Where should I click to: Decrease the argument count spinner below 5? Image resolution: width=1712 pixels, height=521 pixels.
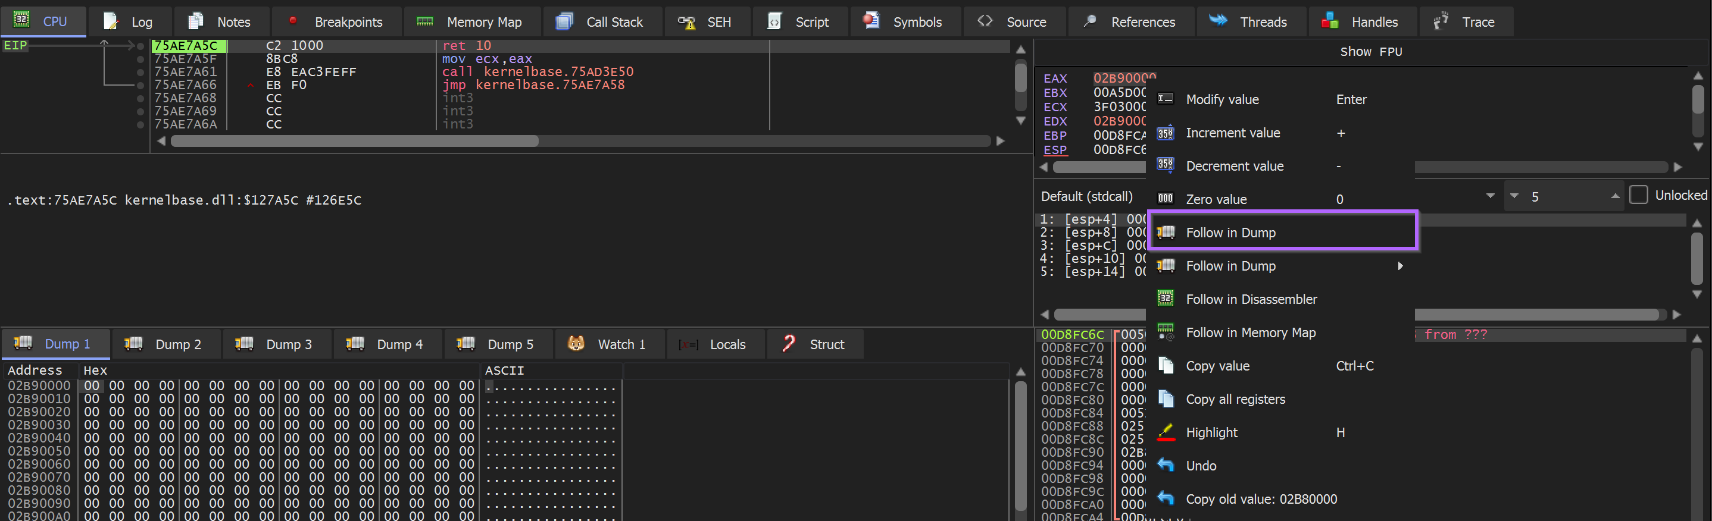pos(1514,196)
